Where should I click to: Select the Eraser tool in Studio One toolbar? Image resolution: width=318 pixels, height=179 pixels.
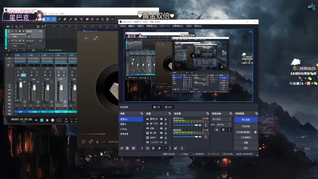(x=65, y=19)
